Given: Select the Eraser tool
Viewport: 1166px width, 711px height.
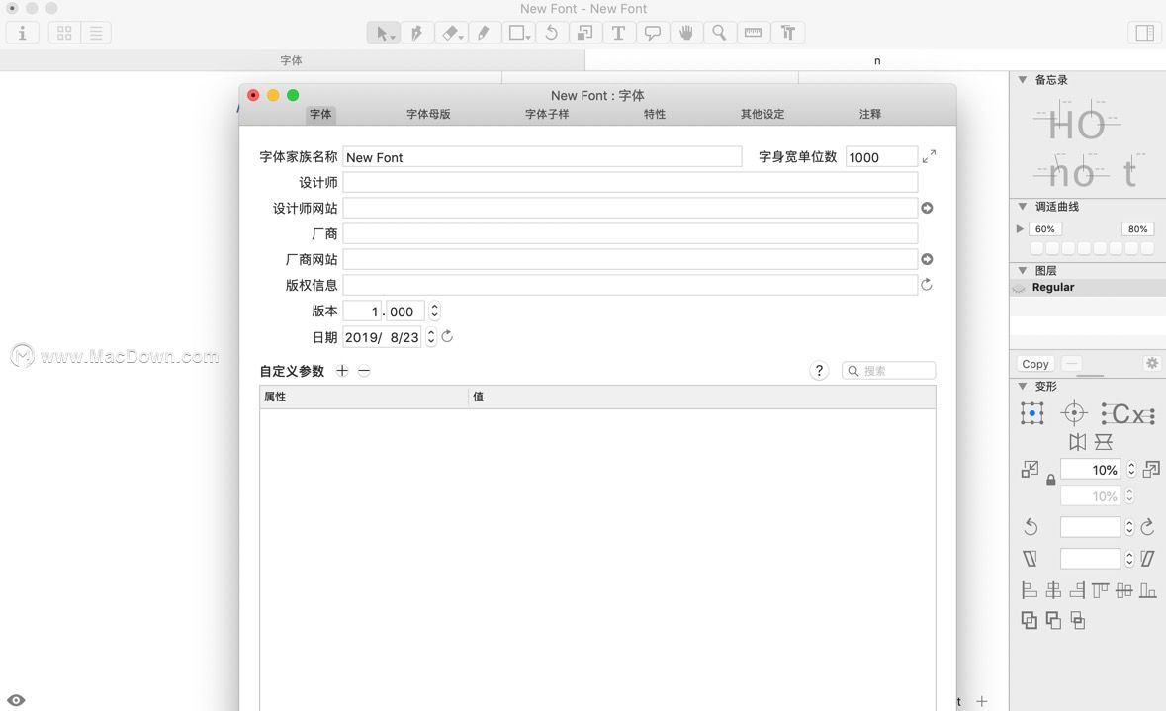Looking at the screenshot, I should 450,32.
